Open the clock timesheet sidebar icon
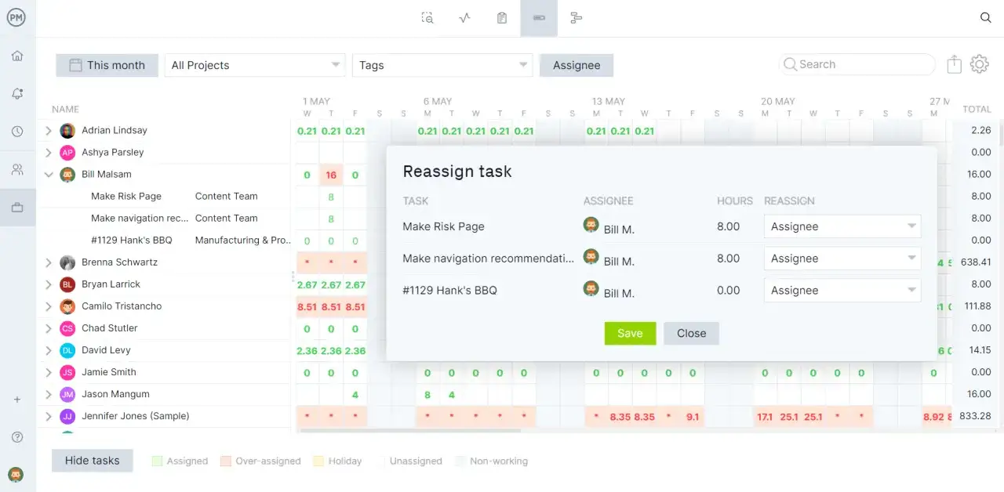 (x=17, y=132)
